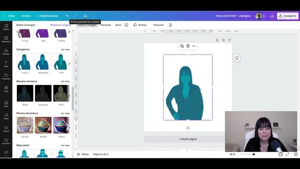Apply the Grayscale letter mosaic thumbnail
The height and width of the screenshot is (169, 300).
(43, 93)
